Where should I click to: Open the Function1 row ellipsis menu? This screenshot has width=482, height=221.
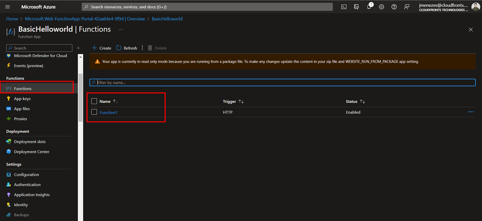coord(471,112)
